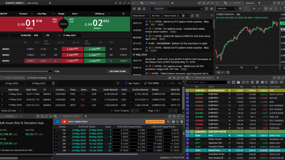
Task: Open chart candlestick style icon
Action: (x=266, y=9)
